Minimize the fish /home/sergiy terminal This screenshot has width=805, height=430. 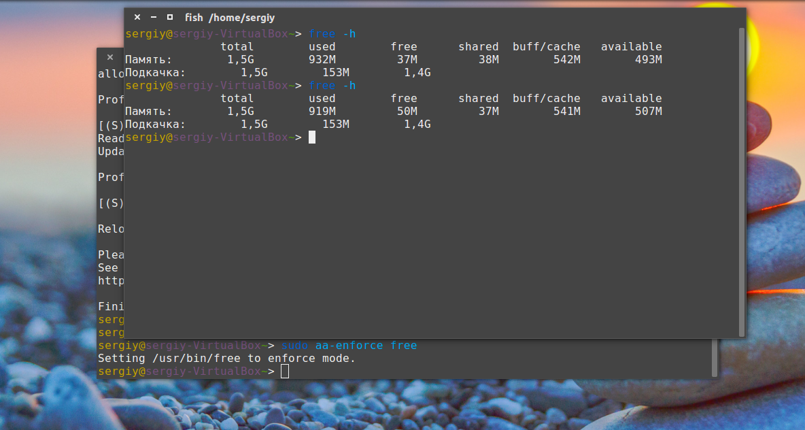coord(154,17)
